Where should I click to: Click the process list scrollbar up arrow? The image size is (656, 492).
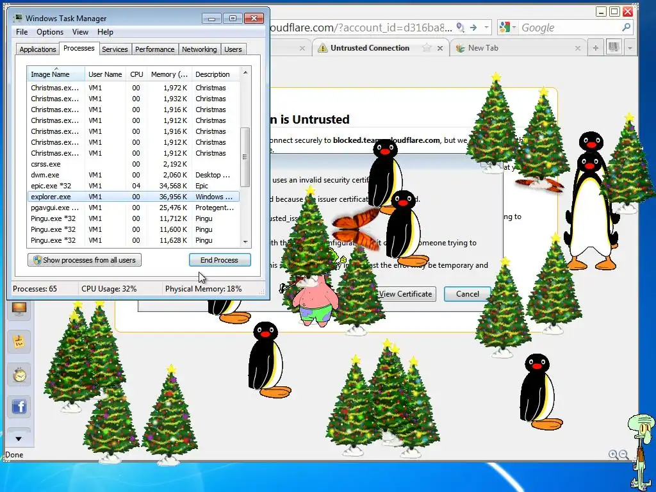[x=245, y=72]
